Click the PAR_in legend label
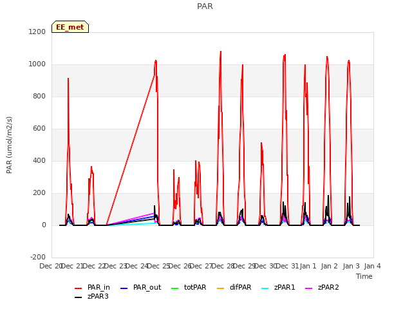Screen dimensions: 412x309 coord(98,288)
